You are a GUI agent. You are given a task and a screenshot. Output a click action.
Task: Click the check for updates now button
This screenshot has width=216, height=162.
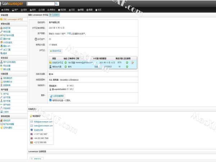[x=57, y=96]
